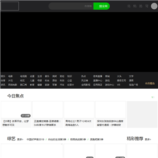
Task: Open 科技 channel link
Action: [62, 81]
